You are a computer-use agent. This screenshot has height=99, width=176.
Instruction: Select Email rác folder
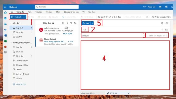[21, 52]
